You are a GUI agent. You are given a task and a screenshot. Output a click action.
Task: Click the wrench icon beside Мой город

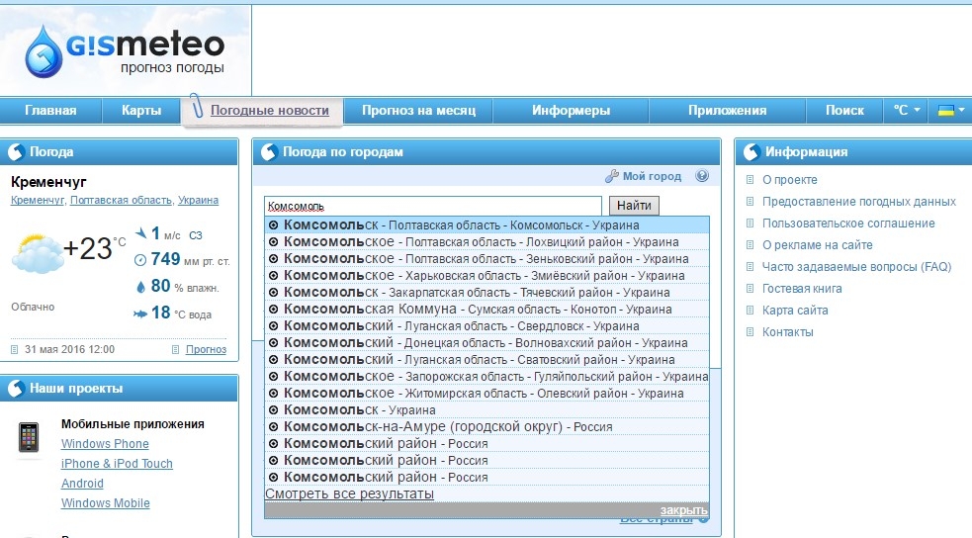pyautogui.click(x=612, y=176)
